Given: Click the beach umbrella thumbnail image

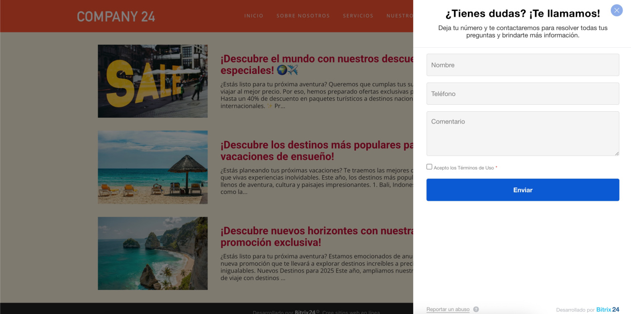Looking at the screenshot, I should pyautogui.click(x=152, y=167).
